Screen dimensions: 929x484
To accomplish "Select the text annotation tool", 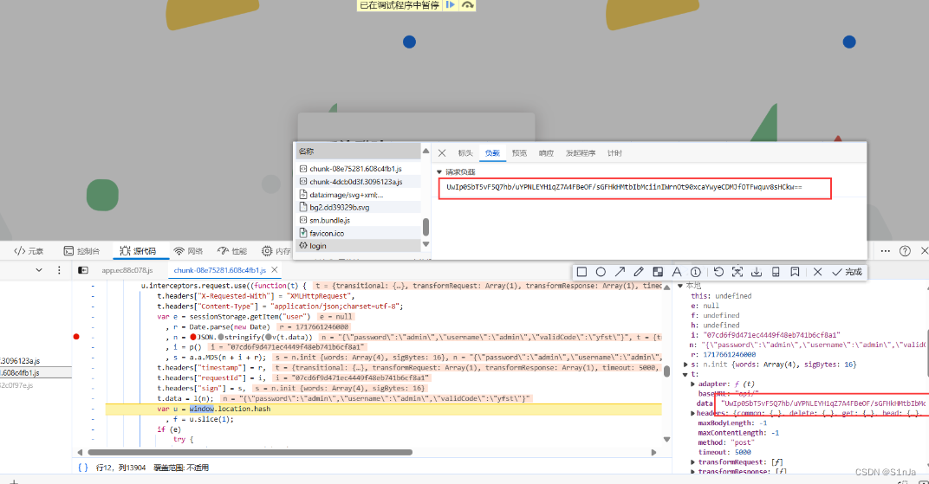I will tap(677, 272).
